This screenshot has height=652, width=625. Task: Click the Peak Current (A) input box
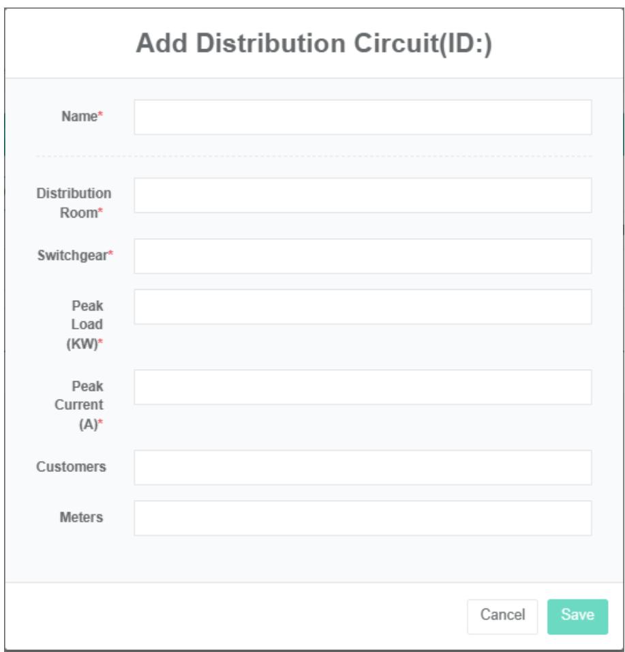pos(363,387)
